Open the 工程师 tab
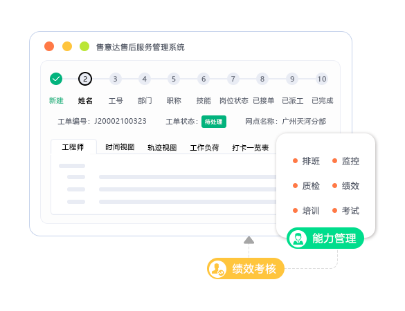The height and width of the screenshot is (311, 405). tap(73, 147)
